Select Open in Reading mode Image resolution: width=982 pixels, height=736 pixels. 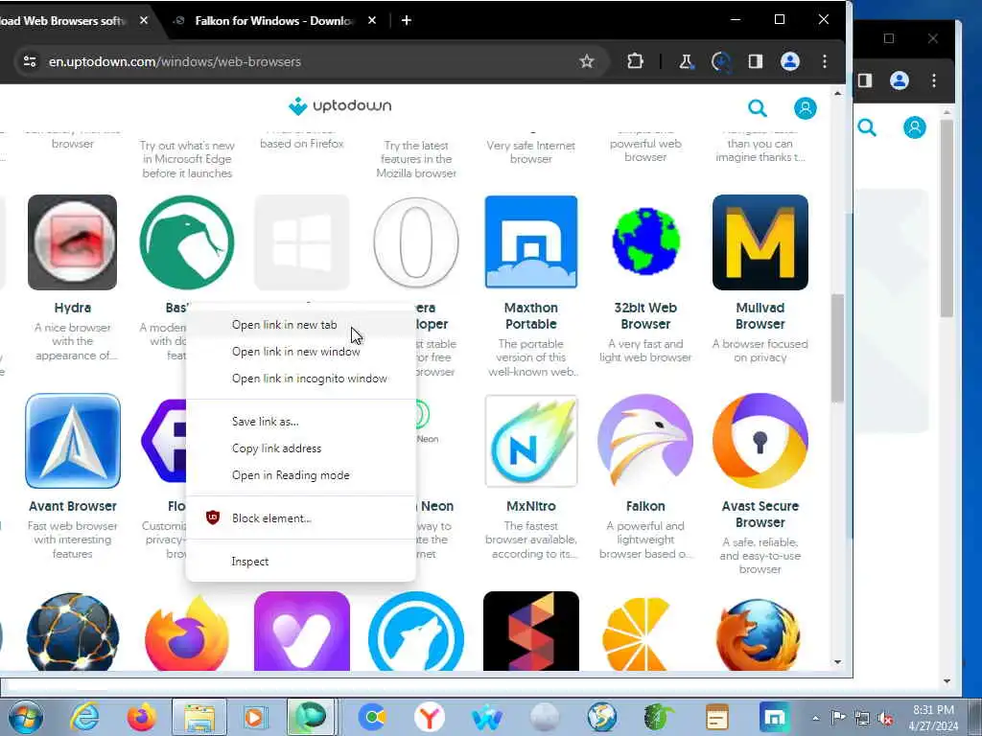point(301,475)
